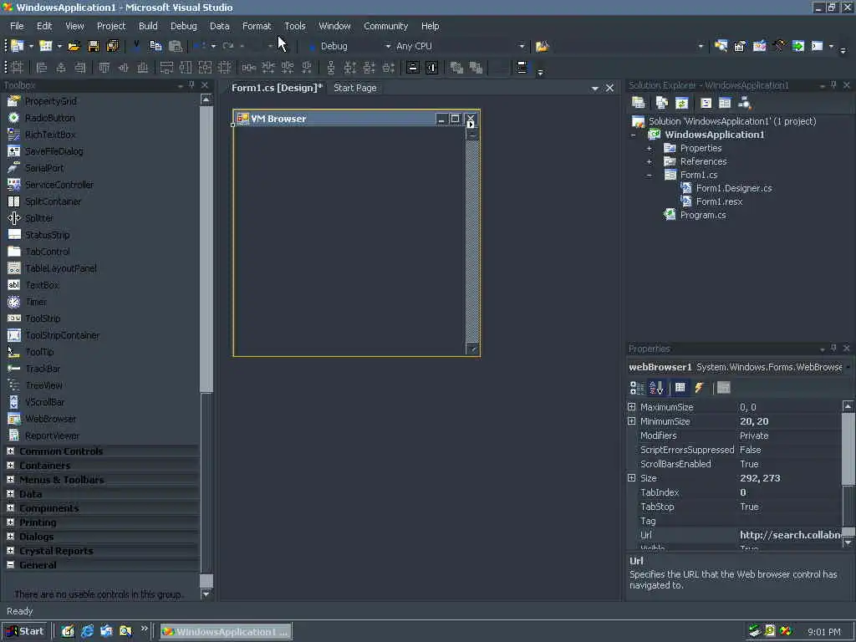This screenshot has height=642, width=856.
Task: Click Toolbox scrollbar up arrow
Action: click(x=206, y=99)
